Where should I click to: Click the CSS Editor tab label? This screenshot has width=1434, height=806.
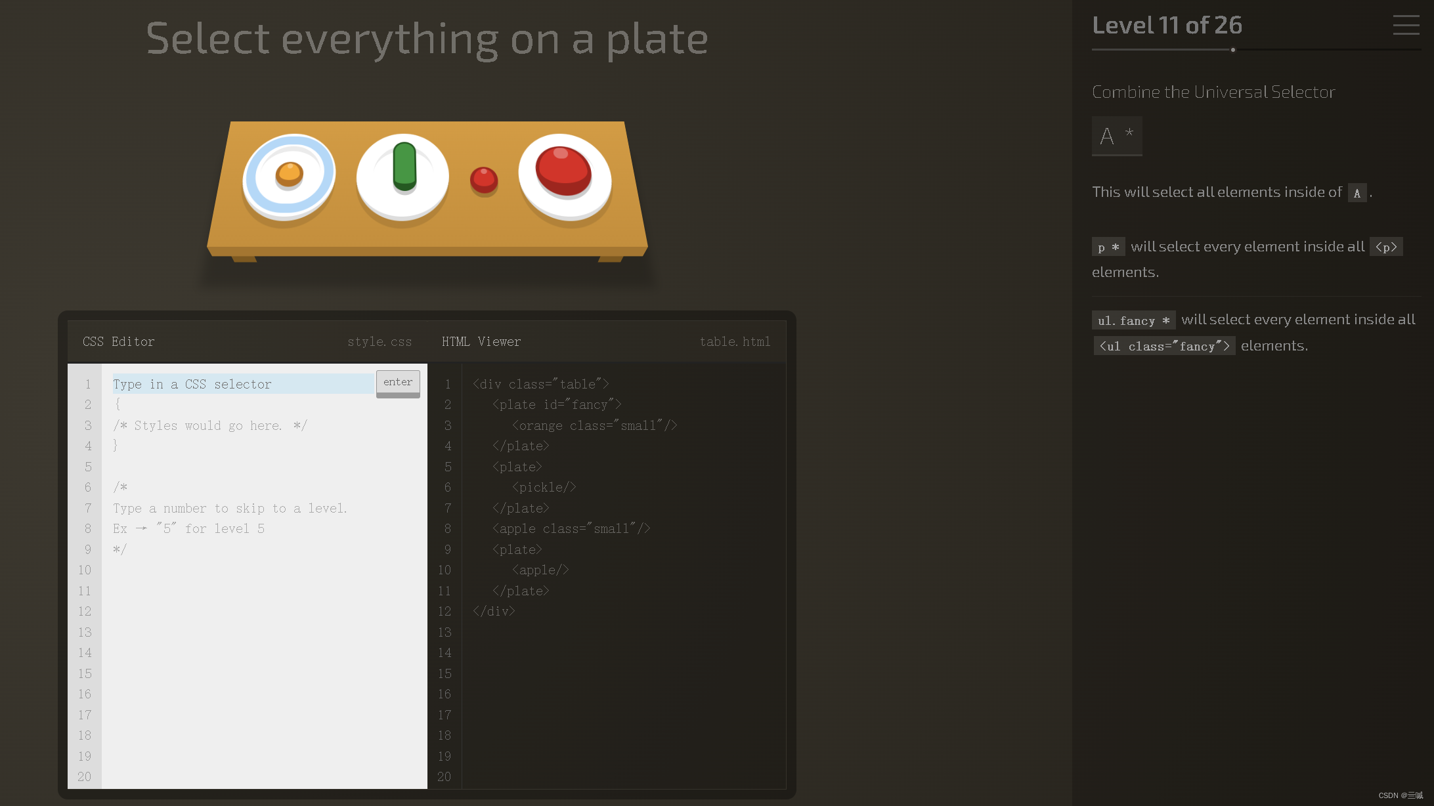click(118, 341)
